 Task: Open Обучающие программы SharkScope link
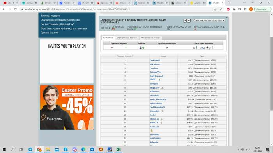pyautogui.click(x=60, y=20)
